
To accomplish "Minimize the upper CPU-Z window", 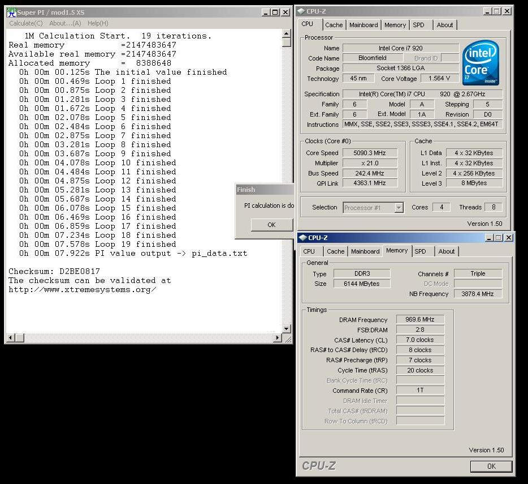I will [x=487, y=11].
